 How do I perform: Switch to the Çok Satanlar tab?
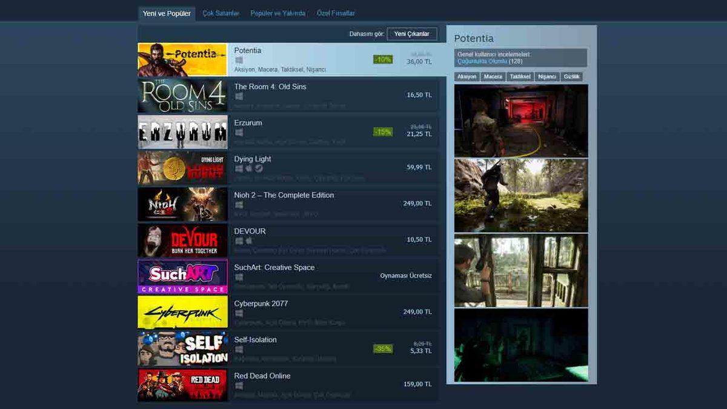[221, 12]
